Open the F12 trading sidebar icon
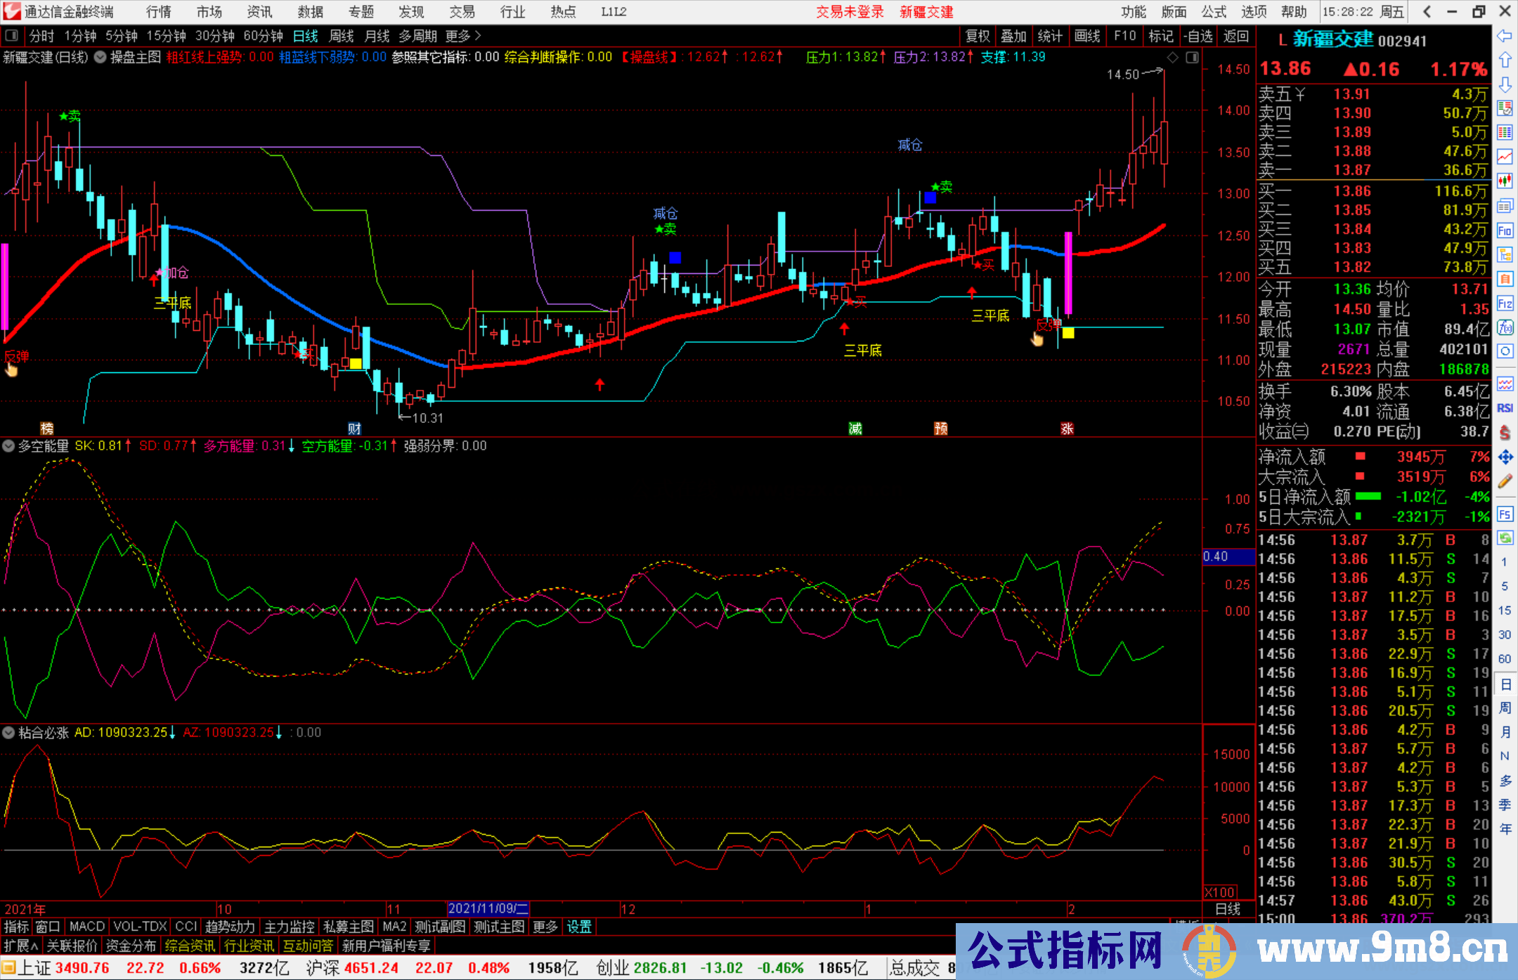Viewport: 1518px width, 980px height. tap(1505, 303)
